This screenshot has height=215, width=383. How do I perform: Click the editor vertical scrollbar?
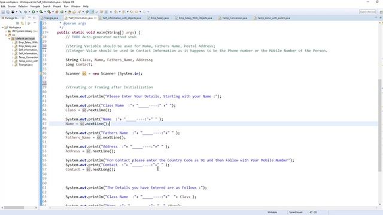tap(380, 125)
